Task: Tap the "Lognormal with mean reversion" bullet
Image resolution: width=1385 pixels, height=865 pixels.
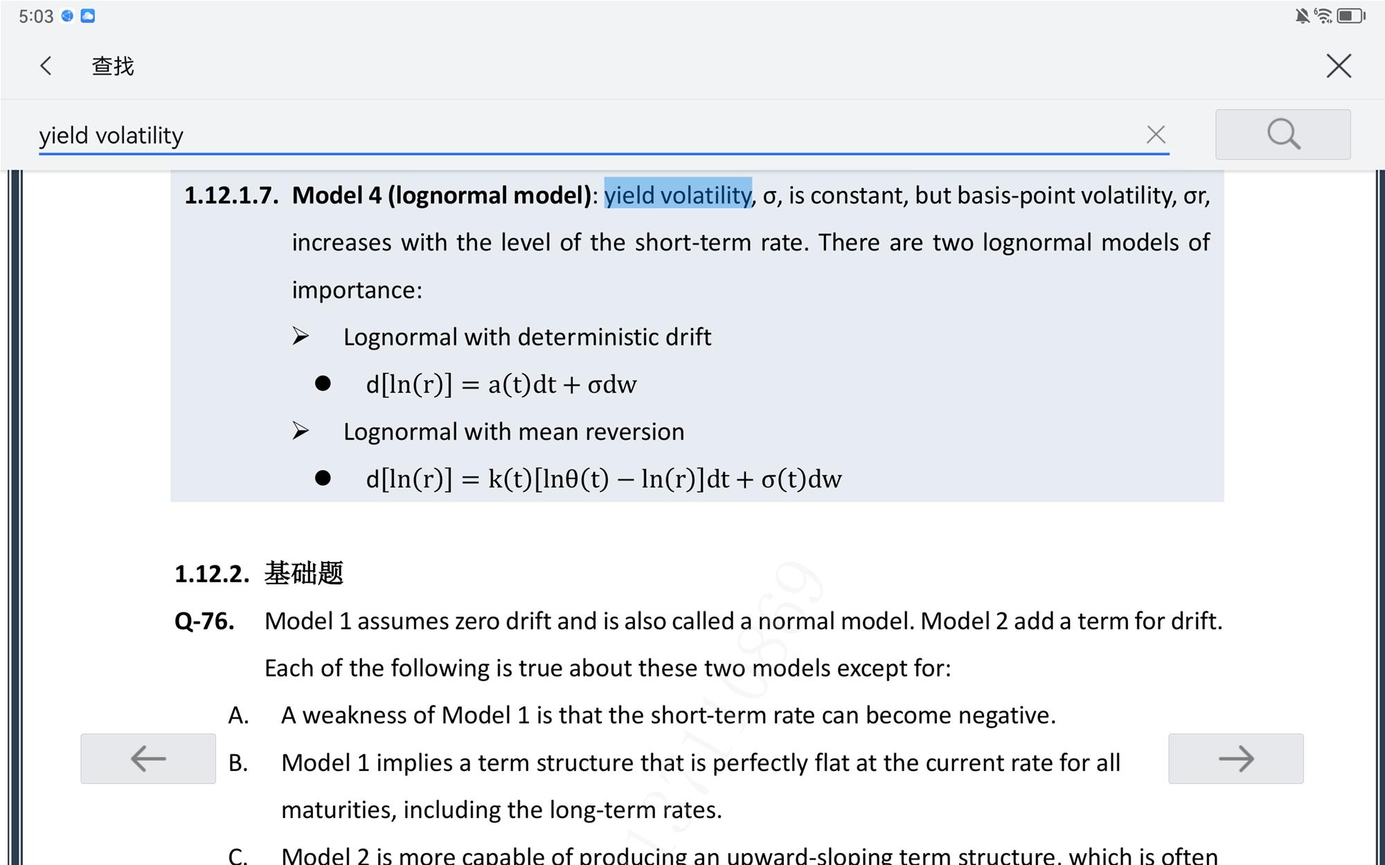Action: 513,432
